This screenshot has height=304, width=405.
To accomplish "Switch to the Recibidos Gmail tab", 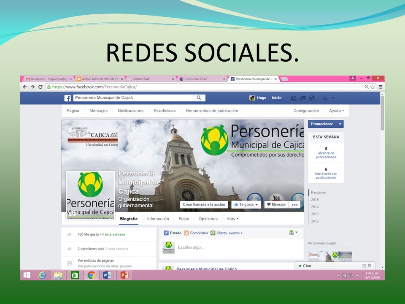I will pyautogui.click(x=48, y=79).
